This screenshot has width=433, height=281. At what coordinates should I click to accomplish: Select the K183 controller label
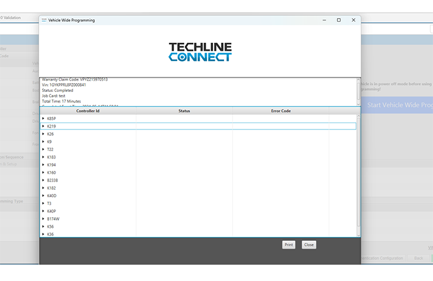click(51, 157)
